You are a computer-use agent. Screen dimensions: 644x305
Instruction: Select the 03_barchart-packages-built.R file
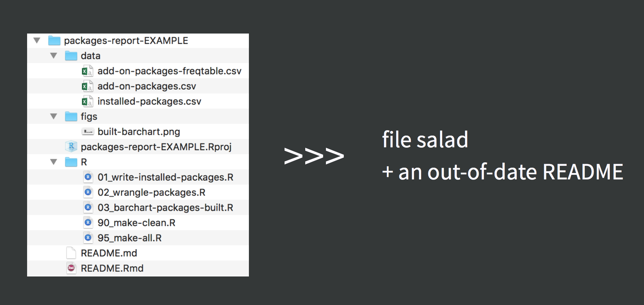138,207
